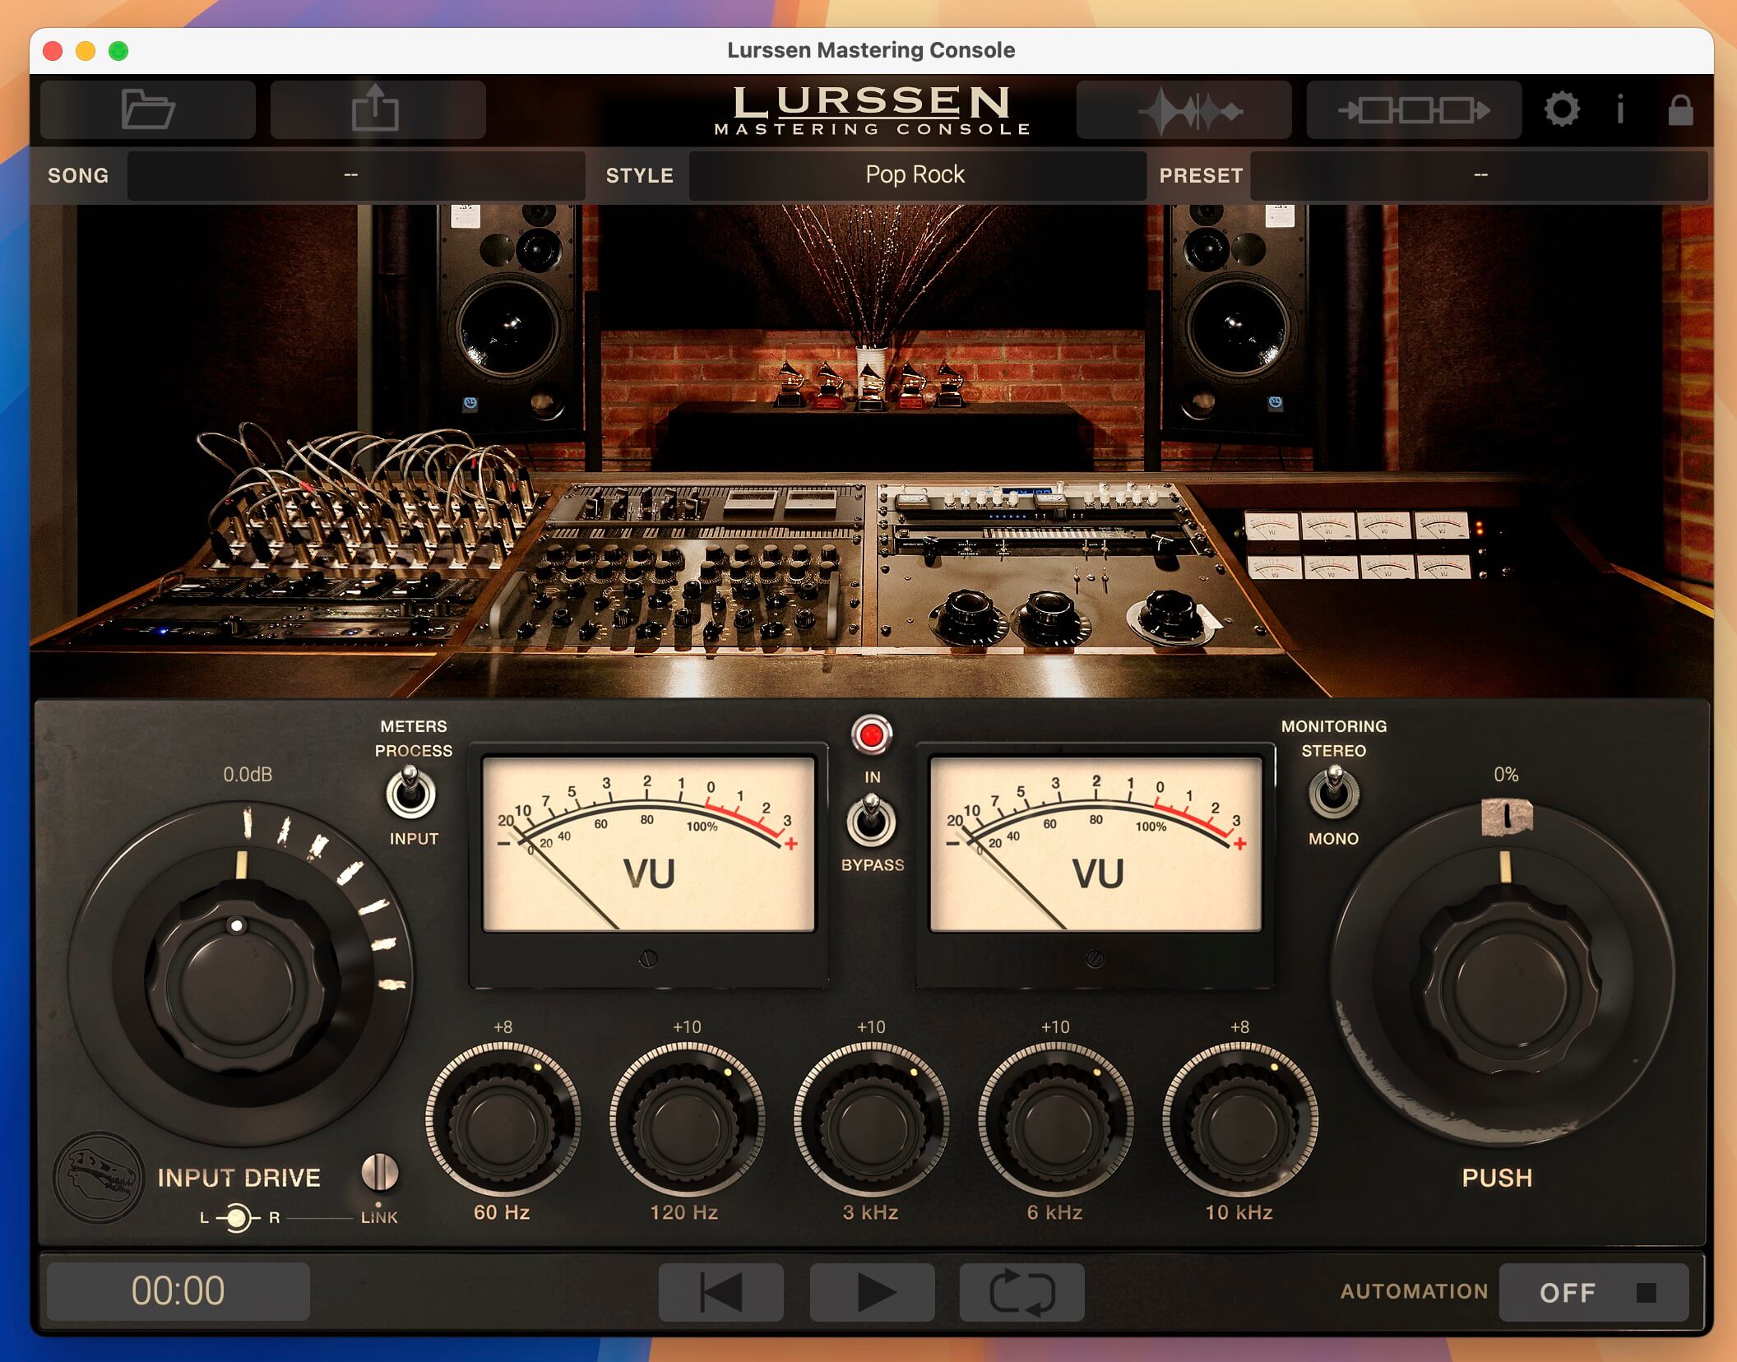Click the small VU meter bank in the studio image
The image size is (1737, 1362).
pyautogui.click(x=1357, y=544)
